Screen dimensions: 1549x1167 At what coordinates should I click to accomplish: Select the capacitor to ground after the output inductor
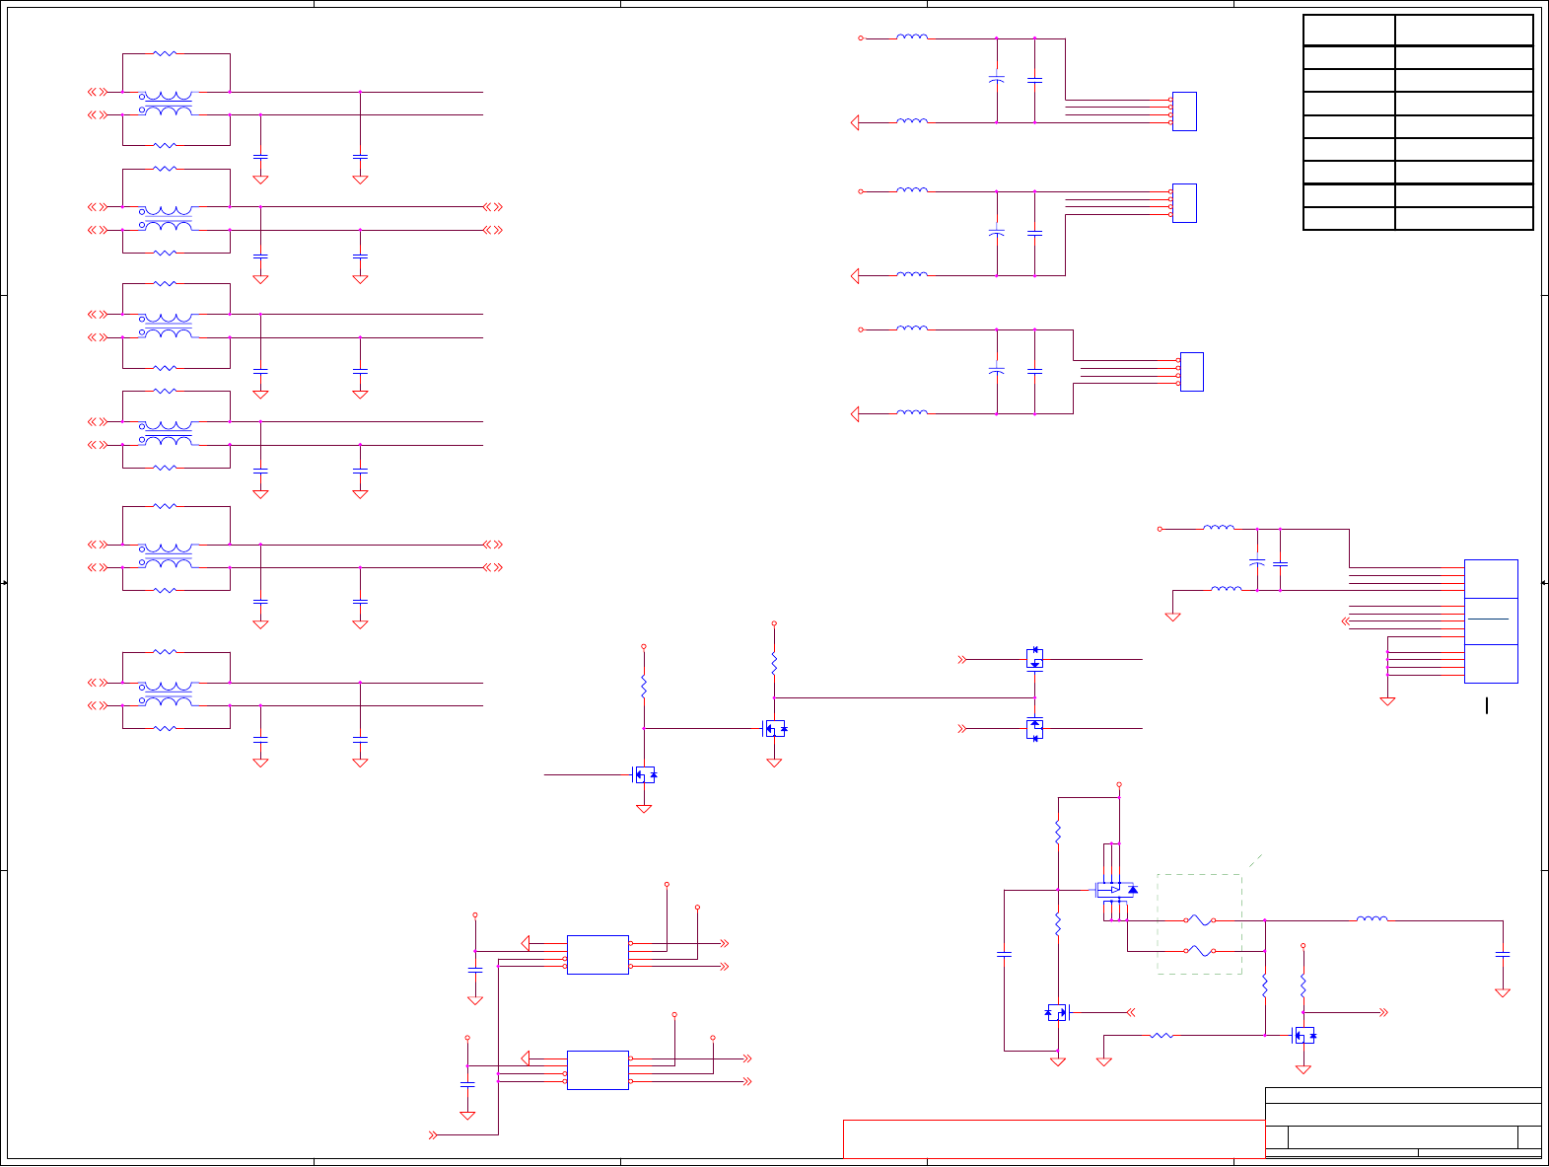pyautogui.click(x=1503, y=955)
